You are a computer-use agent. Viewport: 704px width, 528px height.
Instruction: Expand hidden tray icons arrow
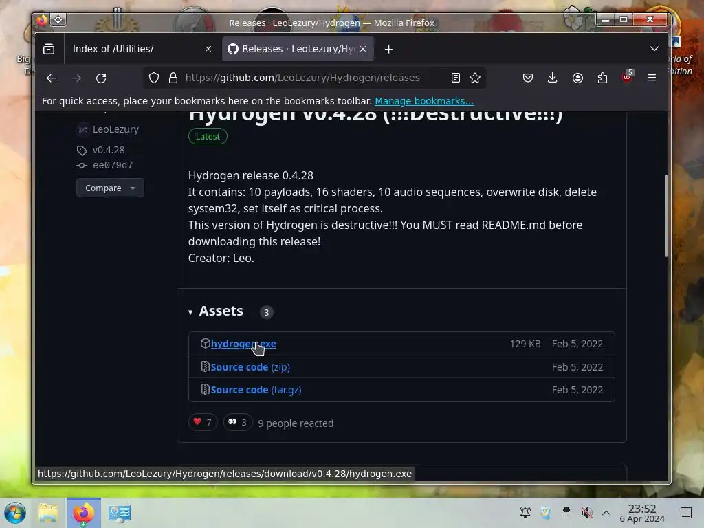tap(606, 513)
